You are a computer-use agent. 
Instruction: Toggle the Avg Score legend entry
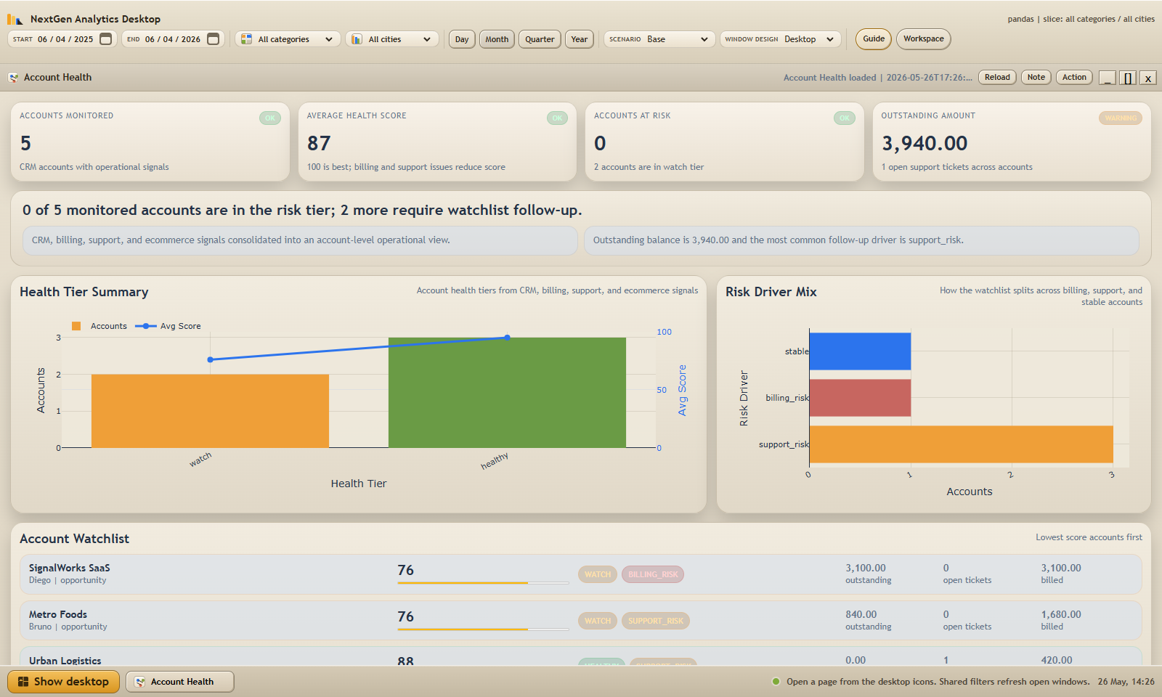pos(168,326)
